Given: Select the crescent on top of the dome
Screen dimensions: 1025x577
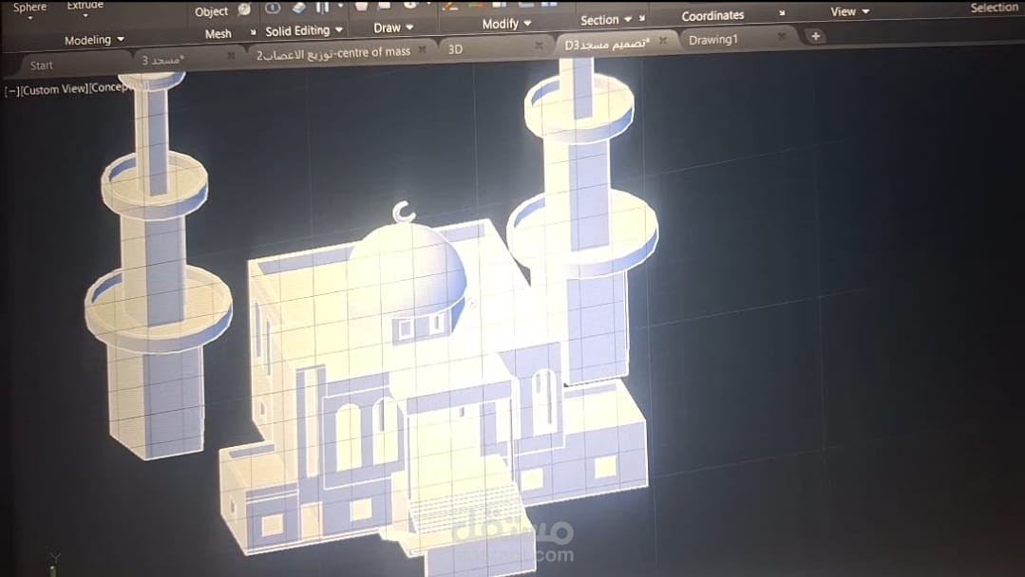Looking at the screenshot, I should pyautogui.click(x=404, y=213).
